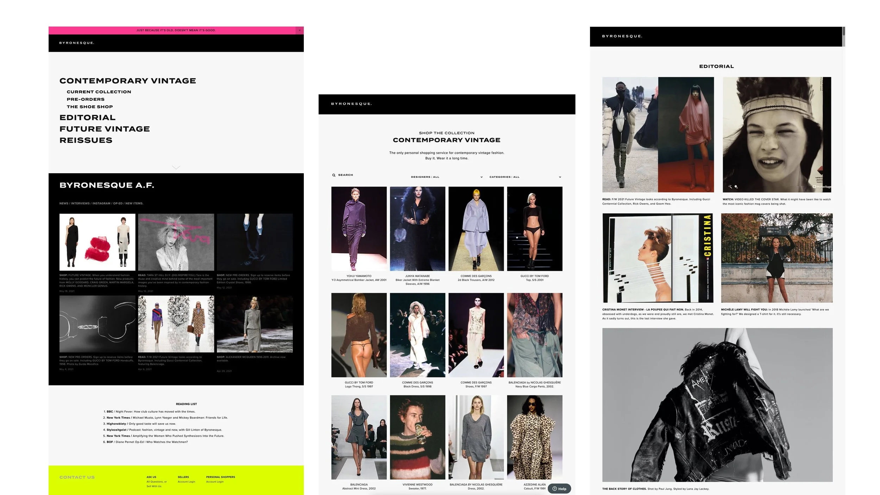Open Video Killed The Cover Star editorial
The image size is (880, 495).
coord(777,134)
